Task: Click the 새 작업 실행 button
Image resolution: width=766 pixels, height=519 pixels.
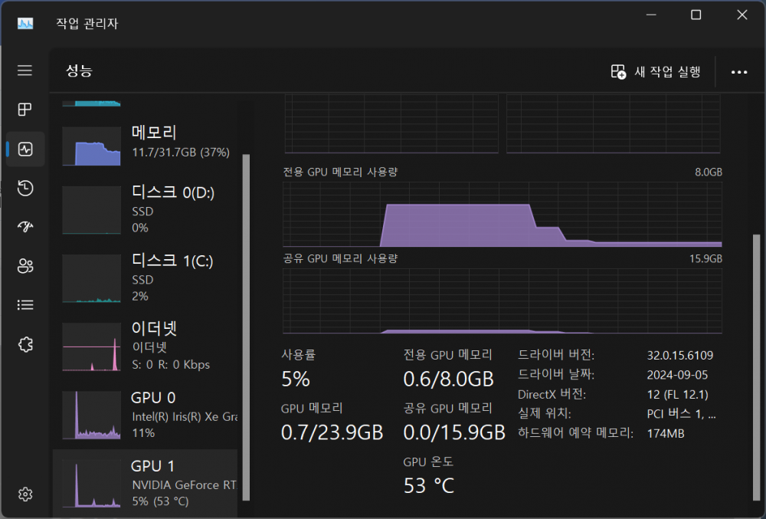Action: [656, 72]
